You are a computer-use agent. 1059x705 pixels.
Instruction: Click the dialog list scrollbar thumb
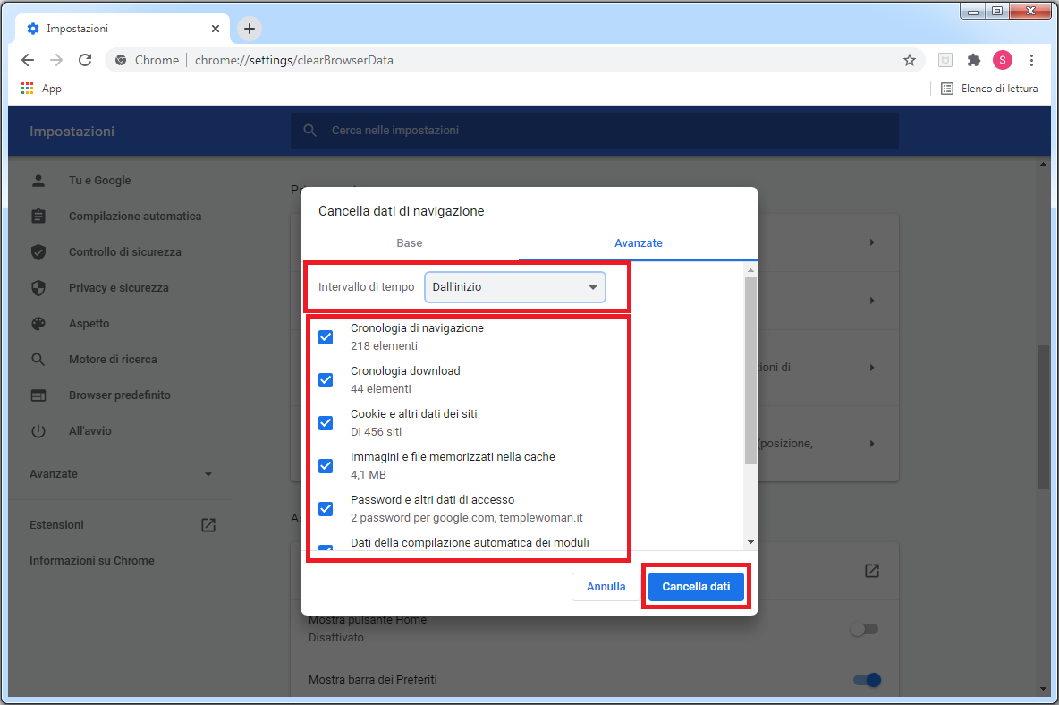[x=750, y=370]
